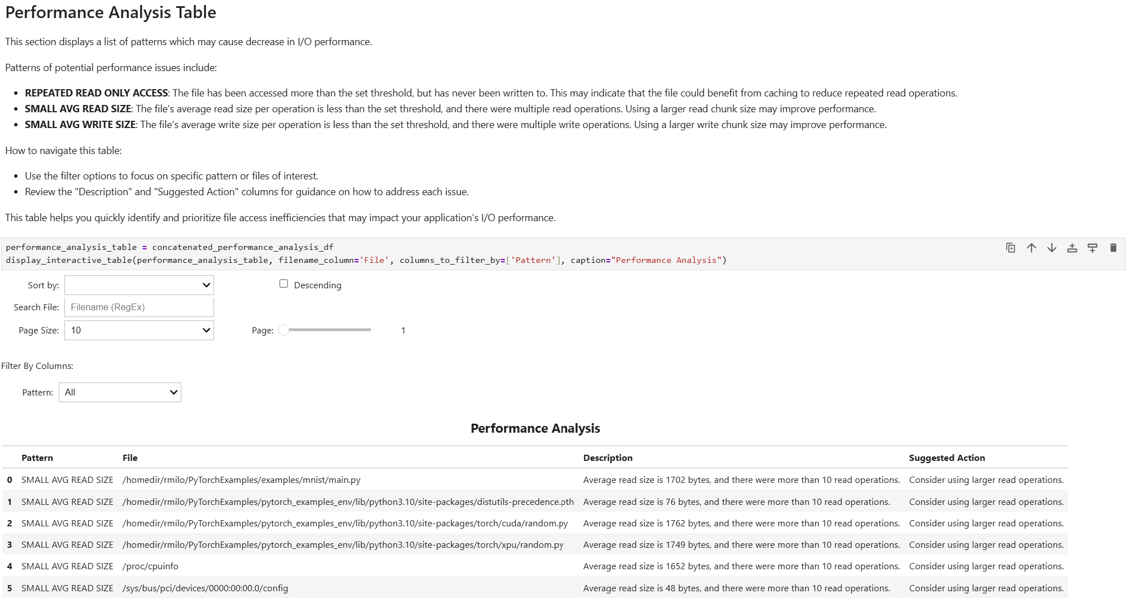1127x598 pixels.
Task: Move the code cell up
Action: pyautogui.click(x=1032, y=248)
